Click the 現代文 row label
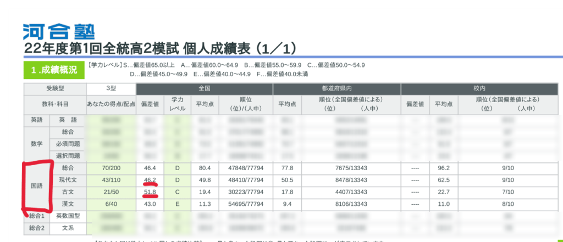563x242 pixels. (x=68, y=179)
